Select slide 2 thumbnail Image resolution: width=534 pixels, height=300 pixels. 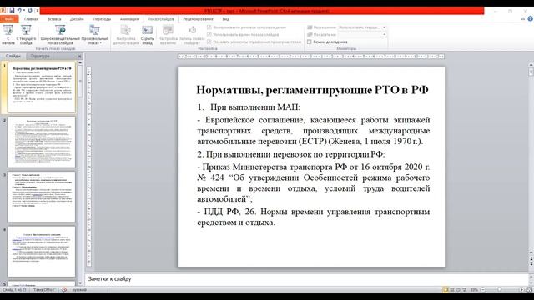(x=42, y=142)
